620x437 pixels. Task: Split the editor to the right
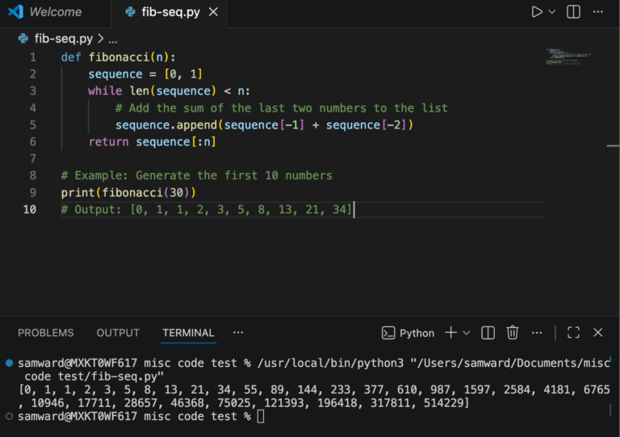(x=573, y=12)
